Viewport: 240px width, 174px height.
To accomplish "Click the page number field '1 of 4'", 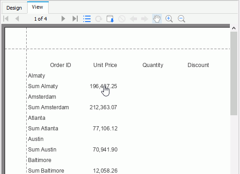I will 40,19.
